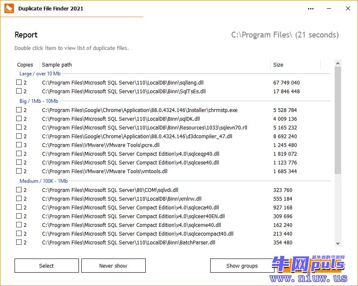
Task: Click the scanned folder C:\Program Files\ text
Action: pyautogui.click(x=262, y=35)
